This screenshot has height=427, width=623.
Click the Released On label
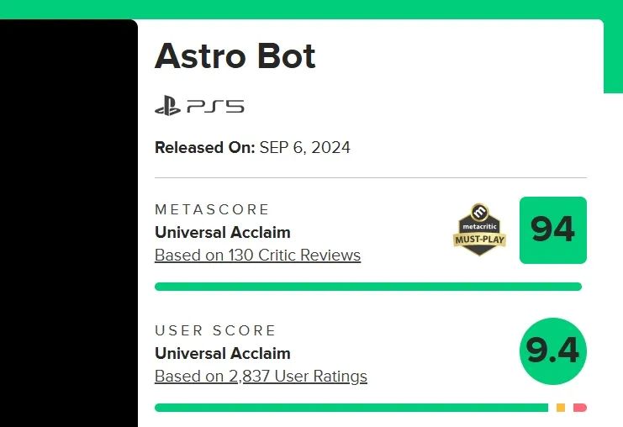pyautogui.click(x=204, y=148)
